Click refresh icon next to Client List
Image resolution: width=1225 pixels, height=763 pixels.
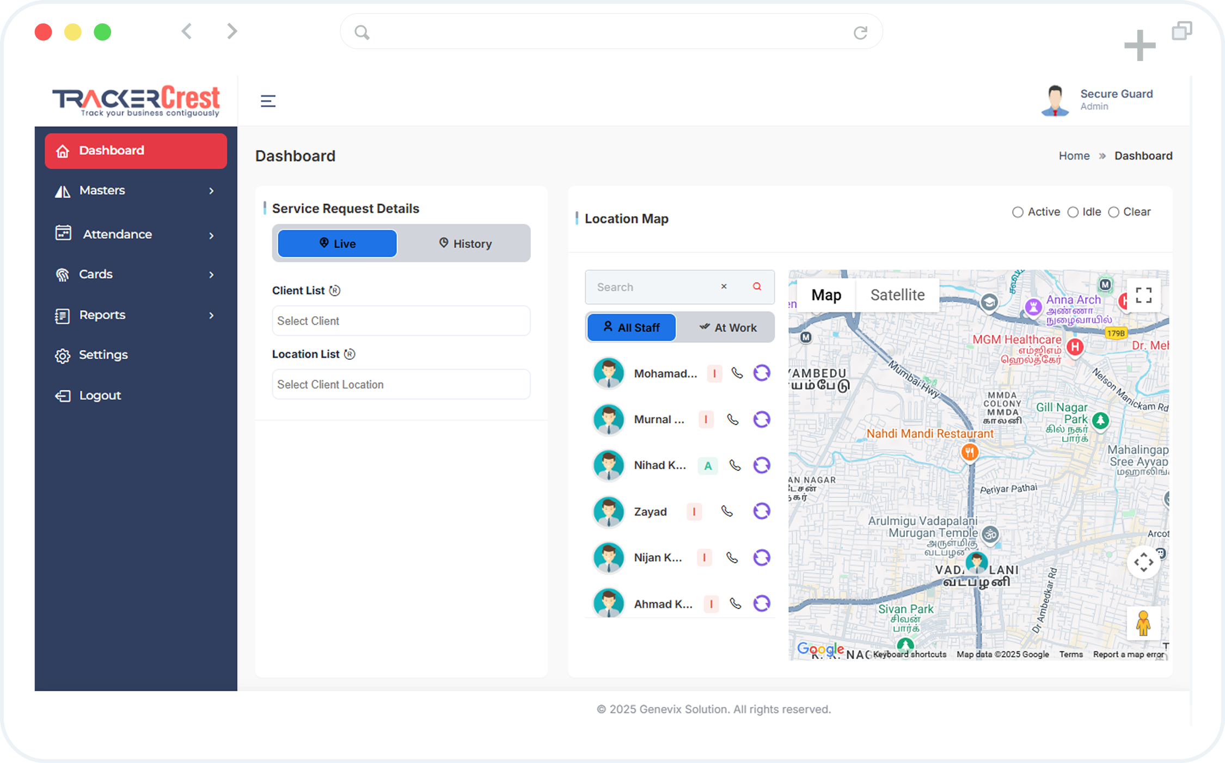(335, 291)
